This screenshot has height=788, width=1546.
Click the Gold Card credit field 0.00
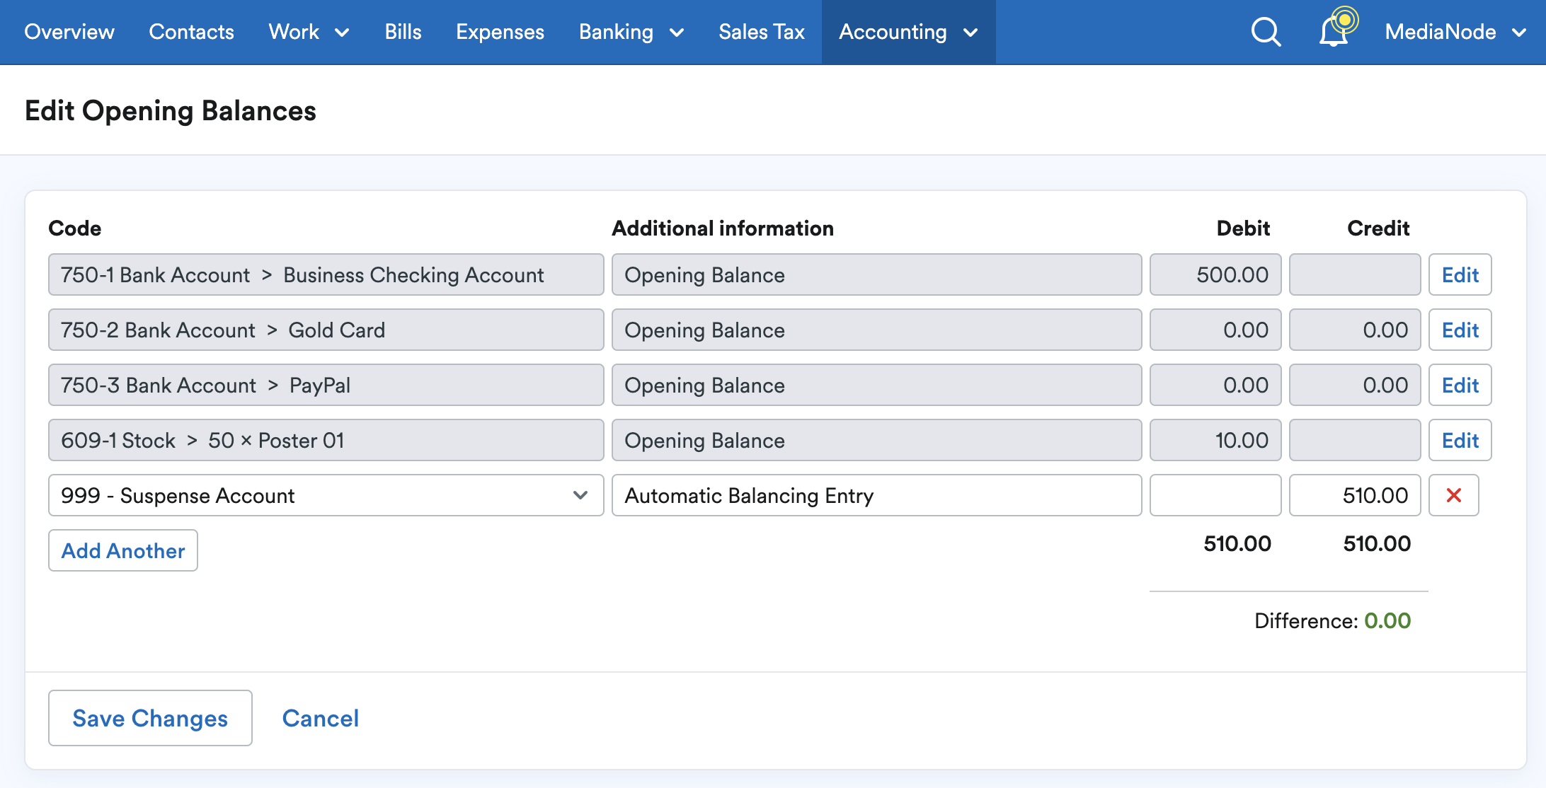(1355, 330)
